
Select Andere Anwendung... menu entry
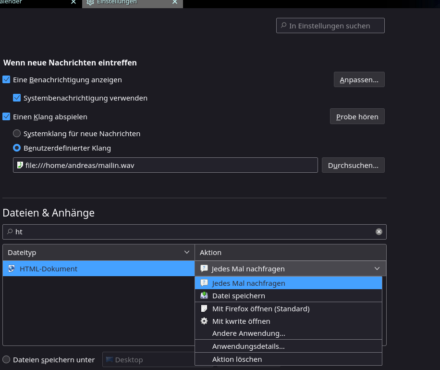click(x=249, y=333)
